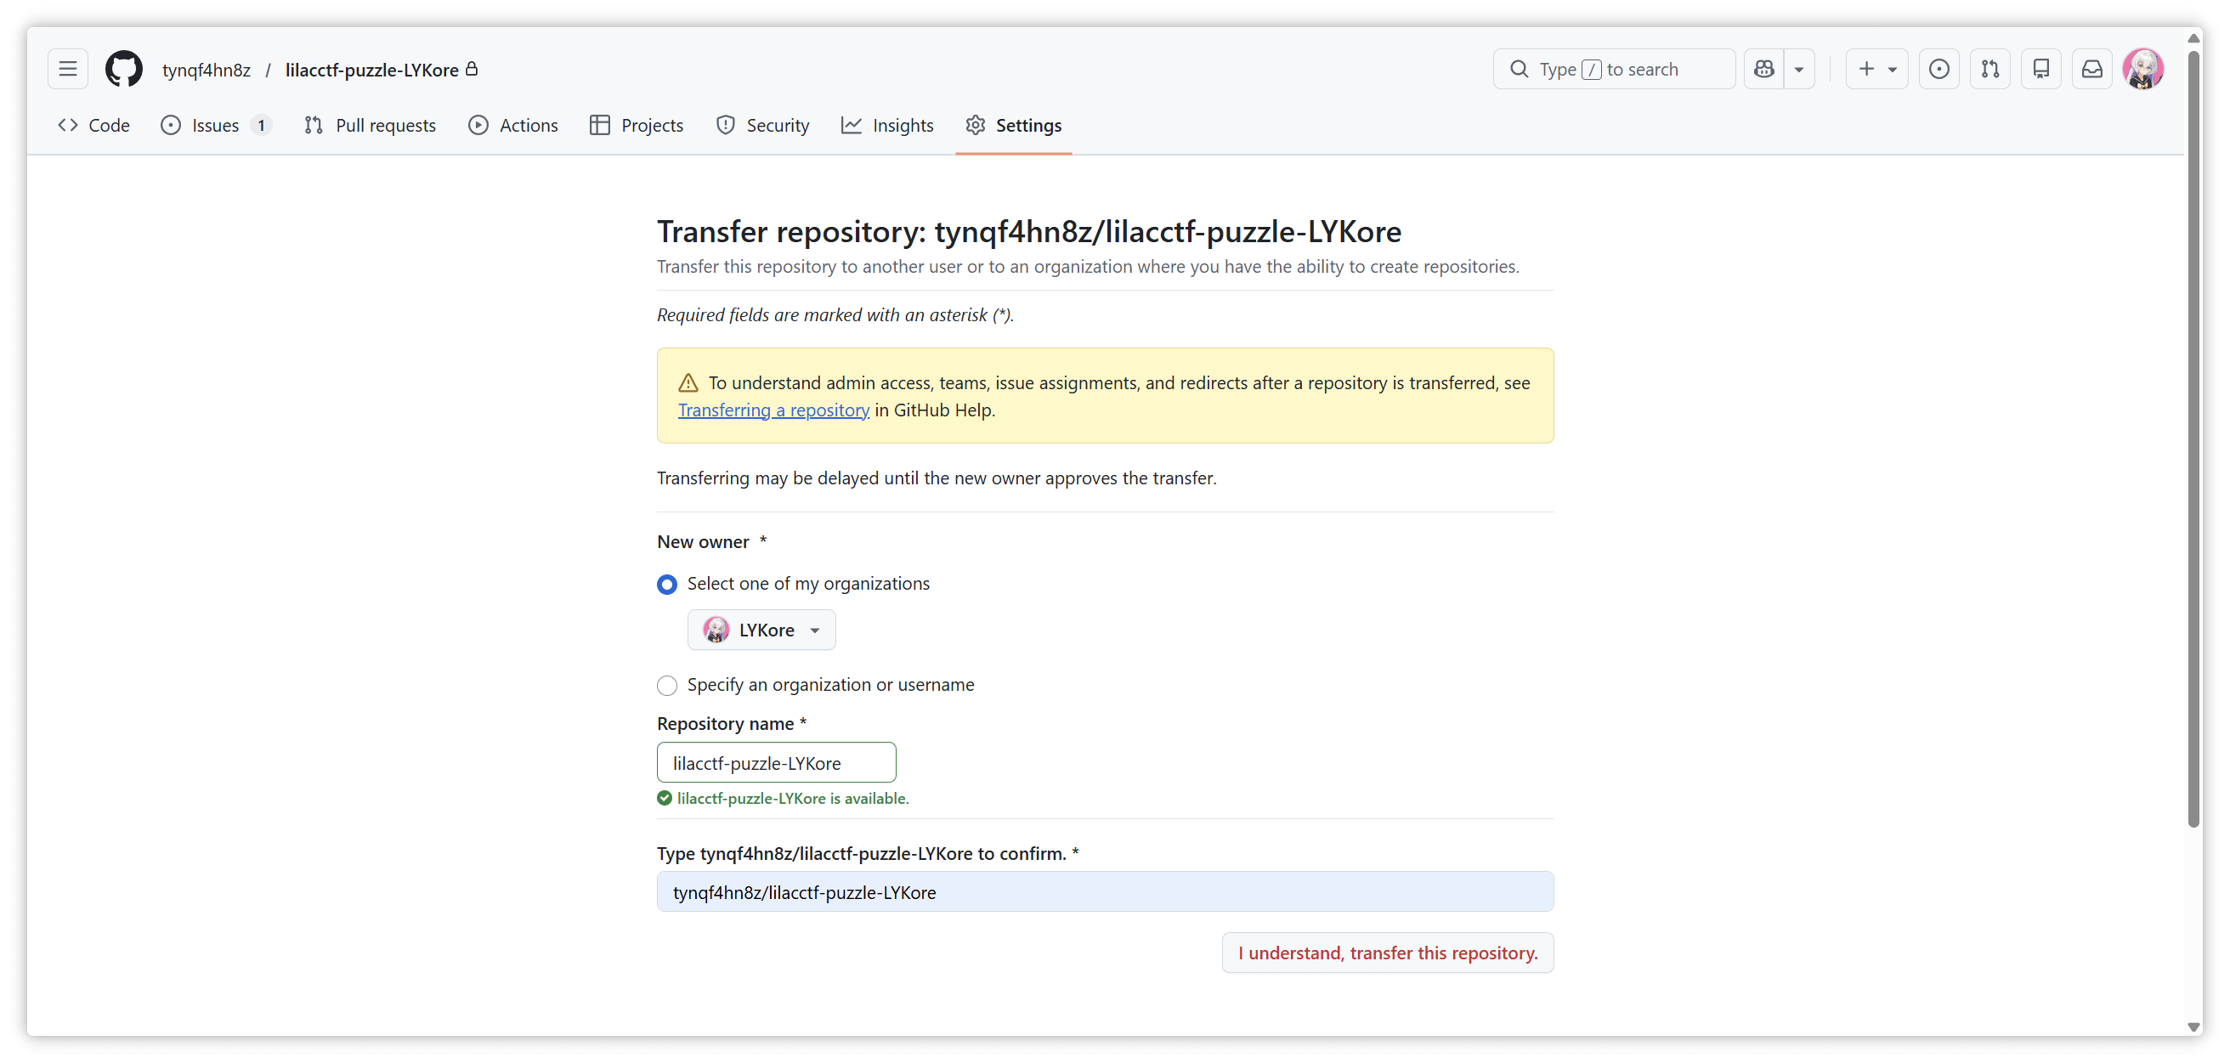
Task: Open the issues icon in the header
Action: coord(1939,69)
